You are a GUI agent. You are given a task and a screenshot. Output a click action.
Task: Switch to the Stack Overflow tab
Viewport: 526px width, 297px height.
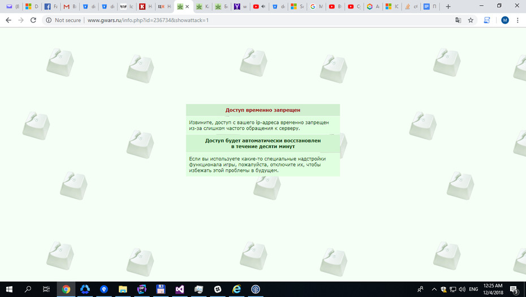point(411,6)
